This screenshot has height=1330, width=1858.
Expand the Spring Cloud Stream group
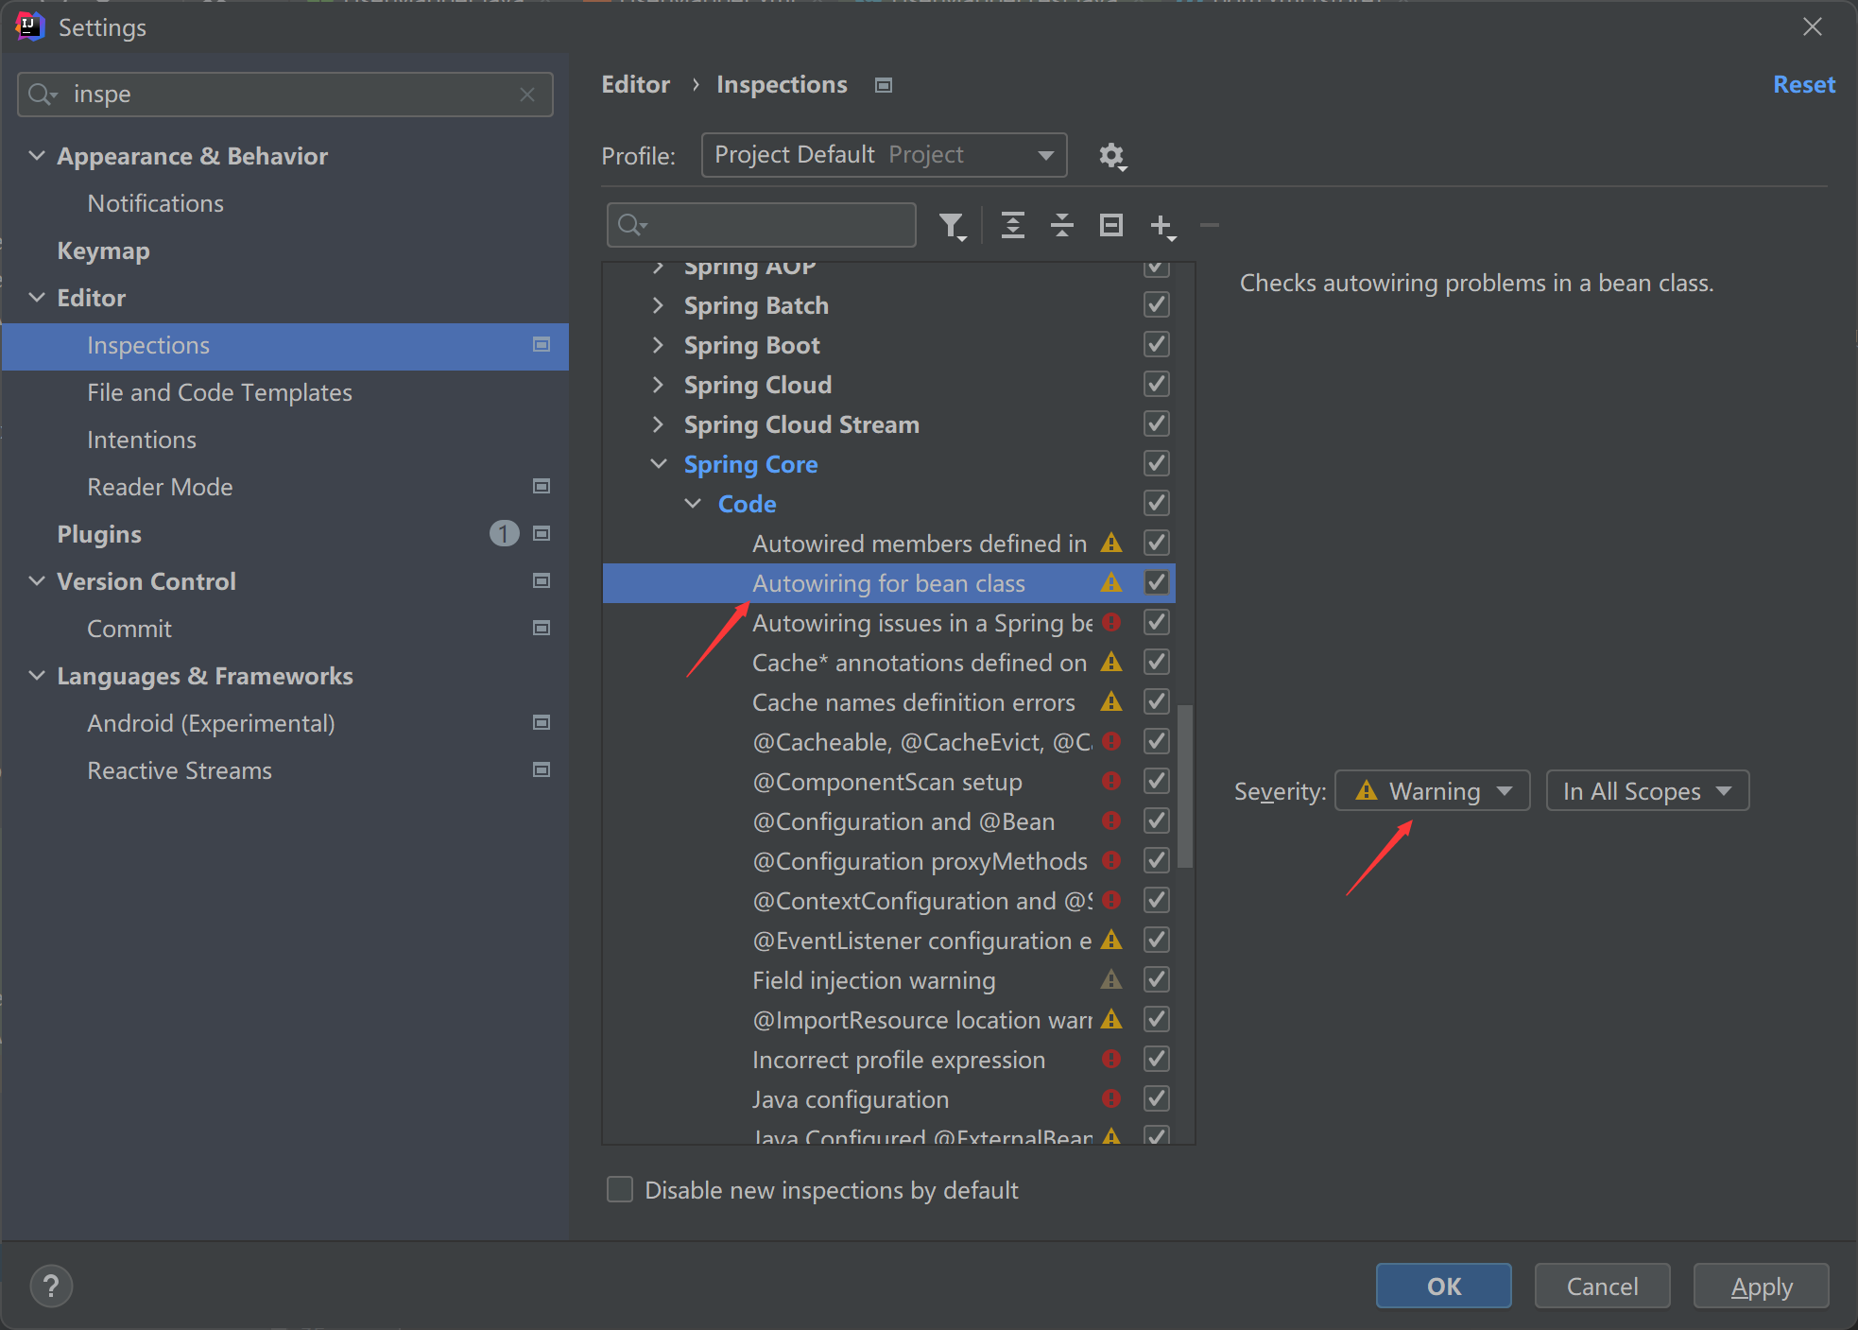tap(658, 424)
